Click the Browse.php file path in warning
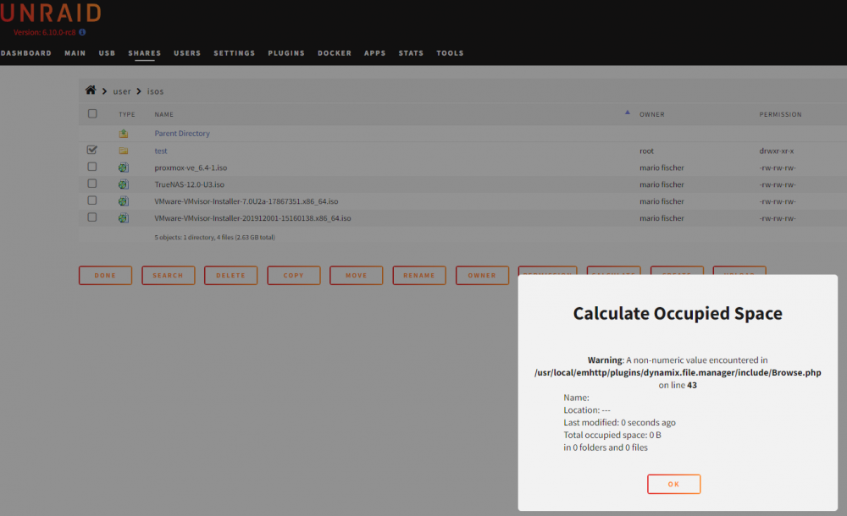 point(678,372)
